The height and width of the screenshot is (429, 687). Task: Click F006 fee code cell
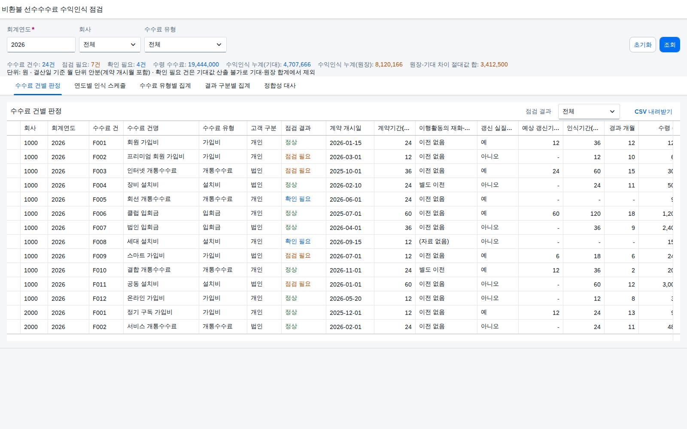(x=106, y=214)
